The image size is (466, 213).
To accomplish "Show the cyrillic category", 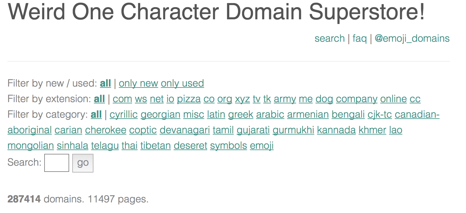I will tap(123, 114).
